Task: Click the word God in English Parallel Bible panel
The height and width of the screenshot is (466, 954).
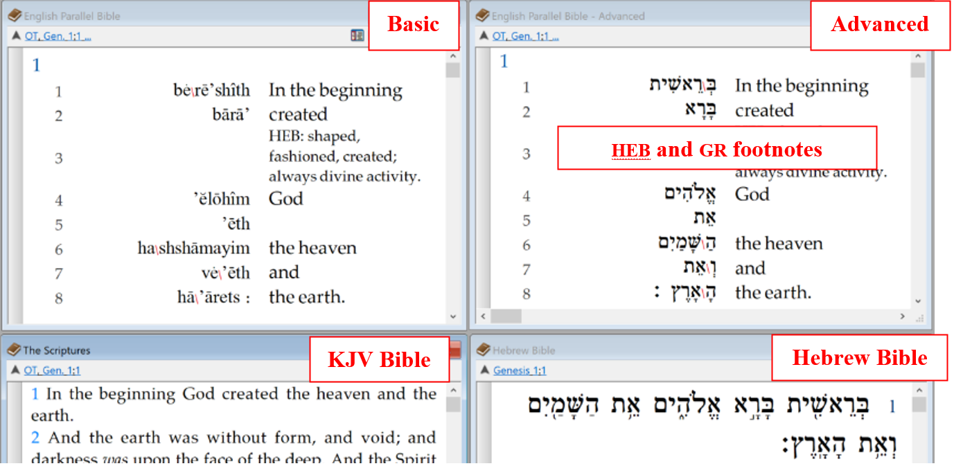Action: point(286,199)
